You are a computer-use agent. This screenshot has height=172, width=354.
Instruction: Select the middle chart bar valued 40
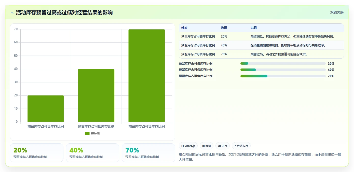coord(96,95)
